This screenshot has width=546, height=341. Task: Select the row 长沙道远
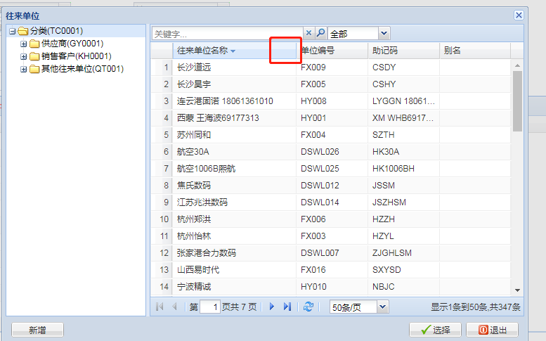click(331, 67)
